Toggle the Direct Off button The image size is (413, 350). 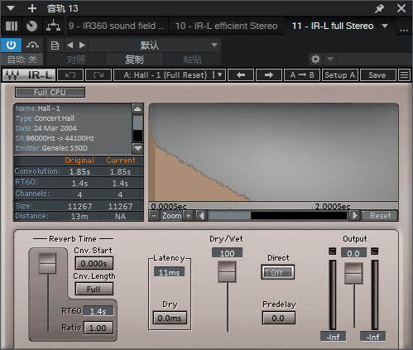[x=278, y=272]
